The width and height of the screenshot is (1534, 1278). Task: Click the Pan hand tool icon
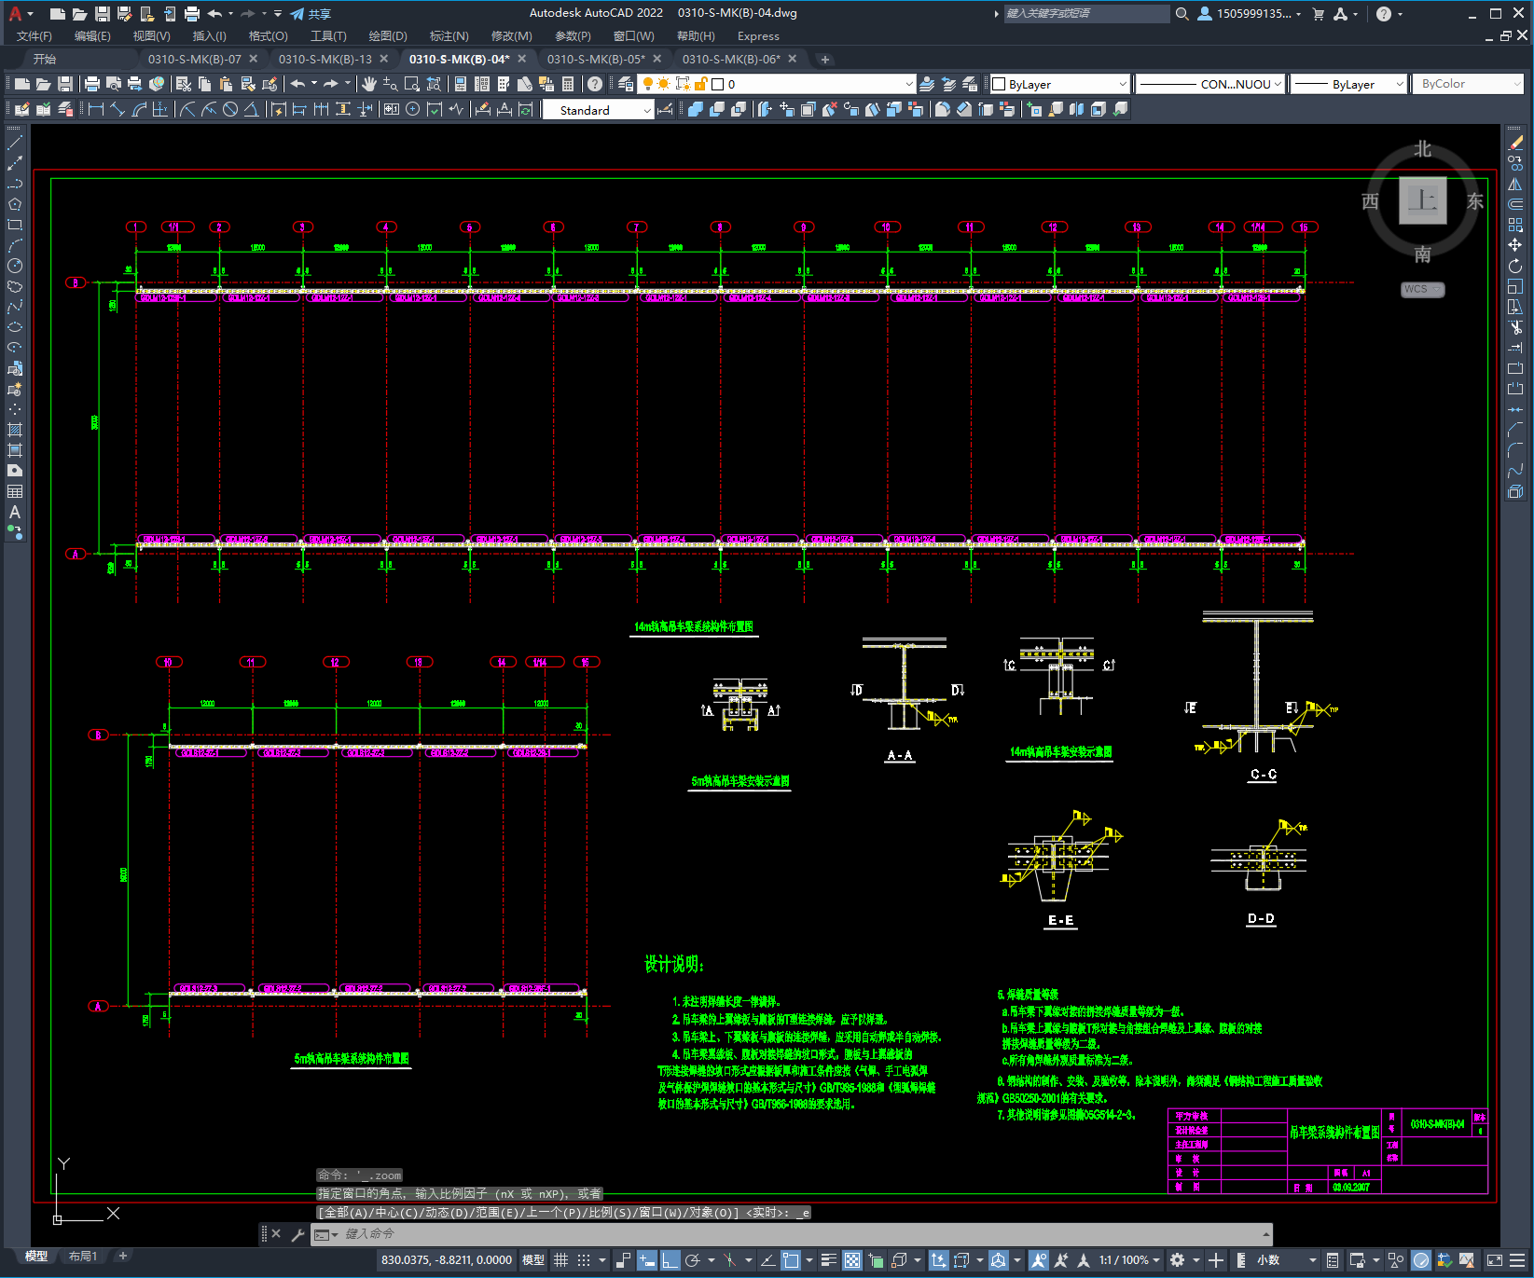369,84
